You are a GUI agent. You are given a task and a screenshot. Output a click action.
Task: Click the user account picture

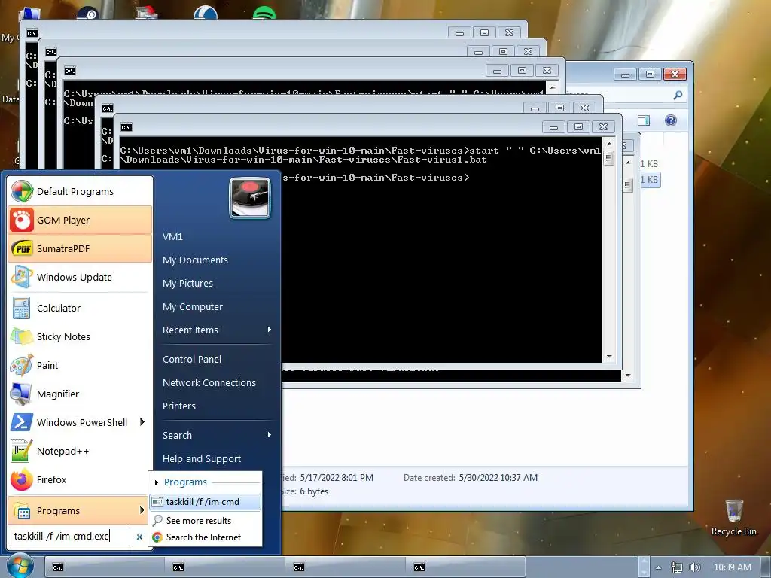click(x=250, y=198)
